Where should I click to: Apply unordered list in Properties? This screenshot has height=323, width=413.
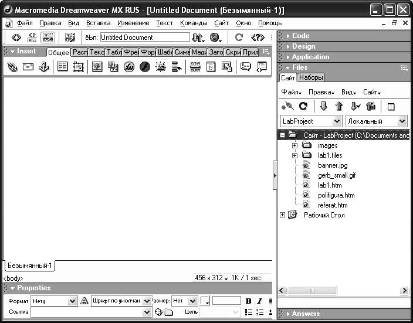(248, 312)
